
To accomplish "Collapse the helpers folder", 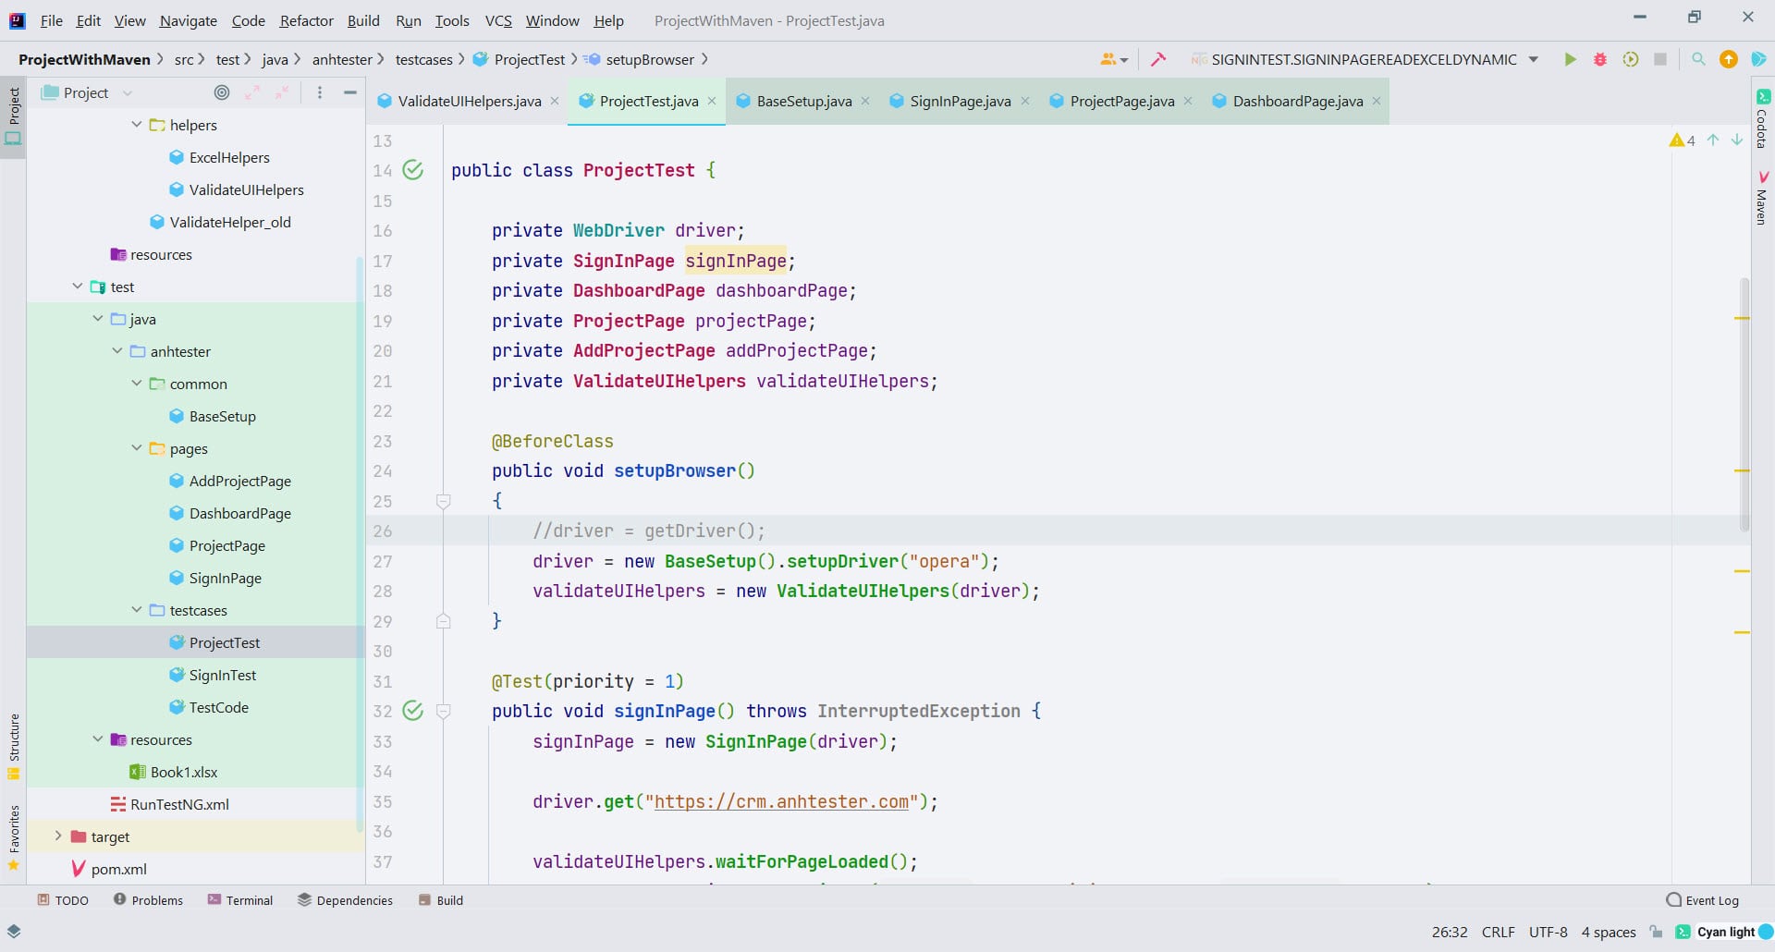I will [x=137, y=124].
